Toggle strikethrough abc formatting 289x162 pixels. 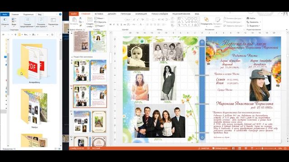pyautogui.click(x=125, y=24)
